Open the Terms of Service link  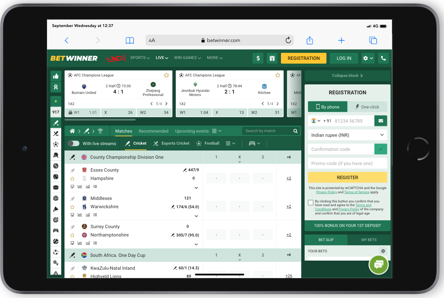[357, 192]
